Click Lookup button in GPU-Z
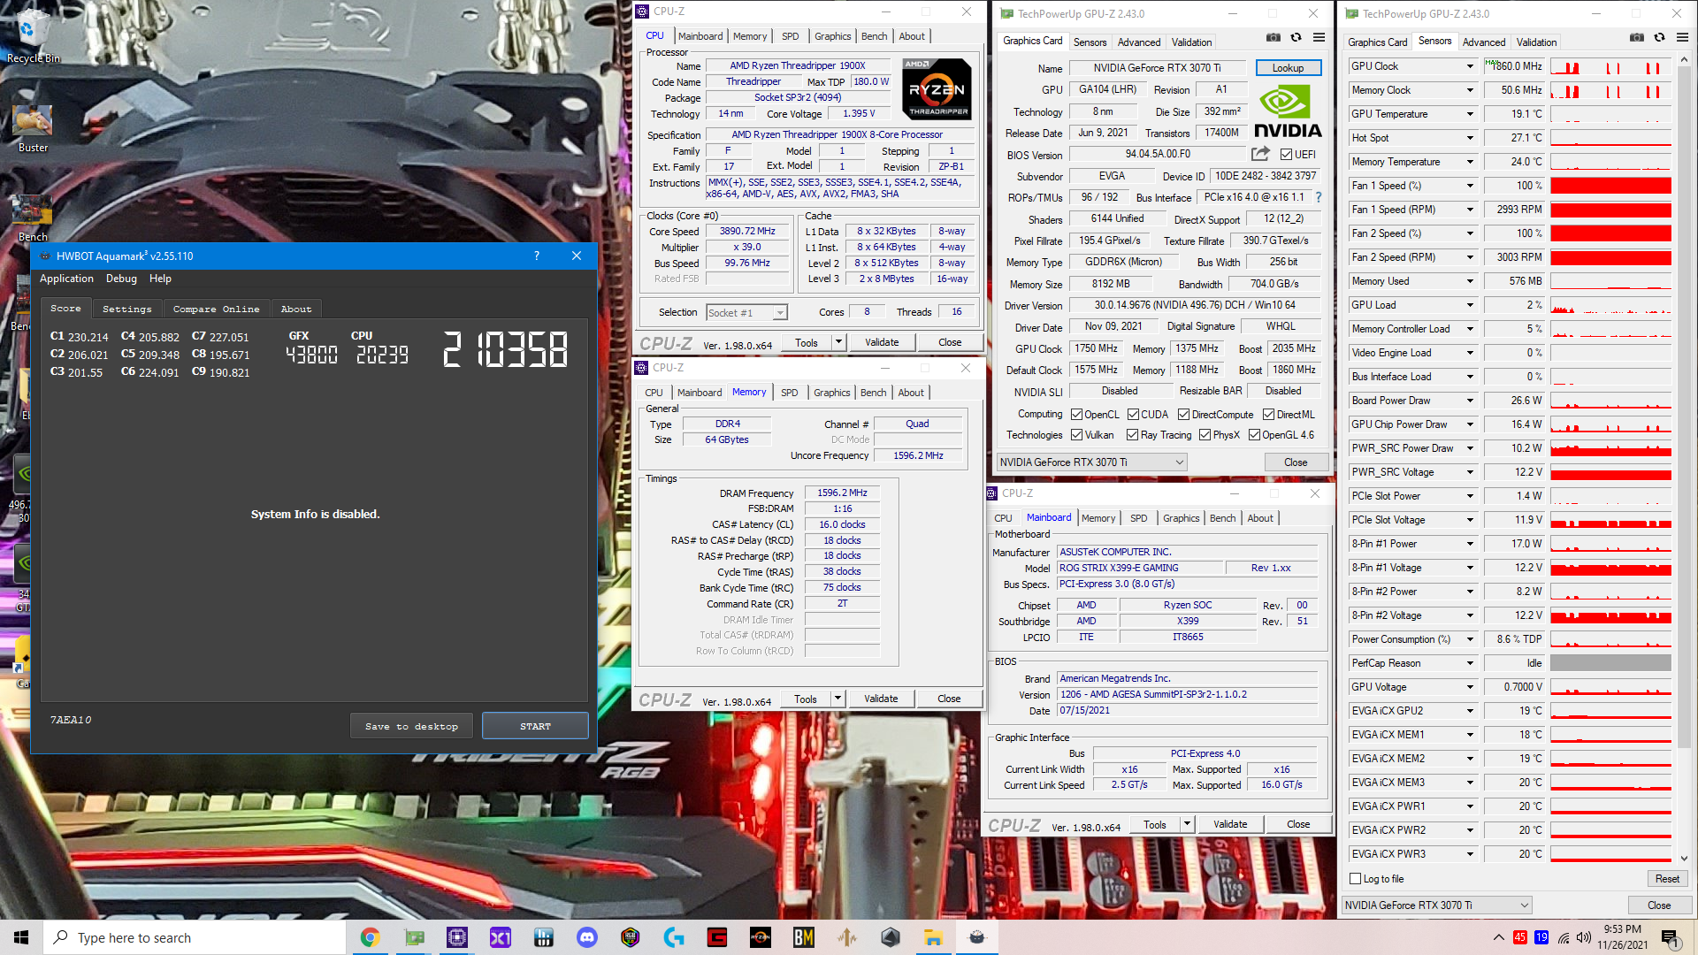The width and height of the screenshot is (1698, 955). 1288,68
